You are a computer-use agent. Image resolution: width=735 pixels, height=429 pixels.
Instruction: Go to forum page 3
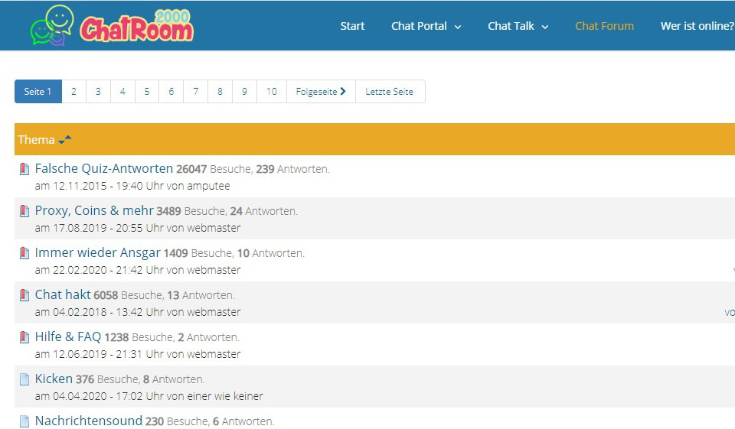pos(98,91)
